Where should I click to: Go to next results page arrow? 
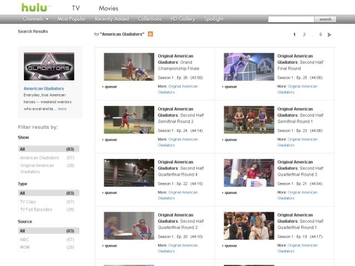329,34
